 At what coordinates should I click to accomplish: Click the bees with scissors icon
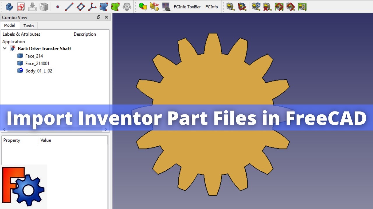(154, 6)
